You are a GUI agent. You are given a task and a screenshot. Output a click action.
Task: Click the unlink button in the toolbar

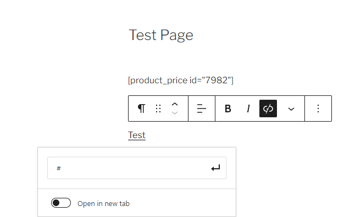268,108
